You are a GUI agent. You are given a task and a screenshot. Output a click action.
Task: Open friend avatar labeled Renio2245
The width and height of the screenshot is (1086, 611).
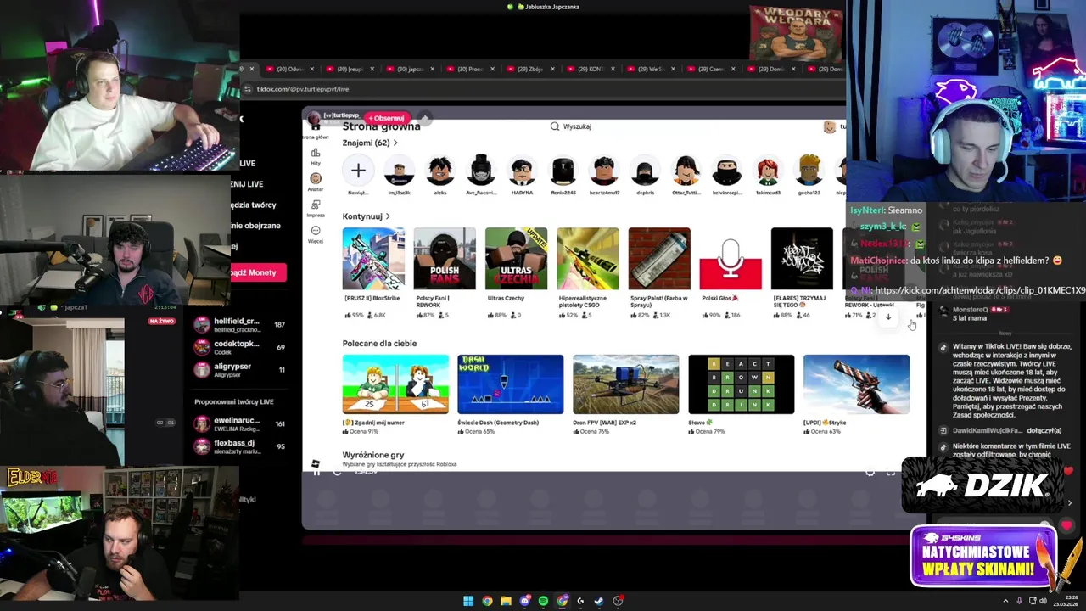tap(563, 171)
